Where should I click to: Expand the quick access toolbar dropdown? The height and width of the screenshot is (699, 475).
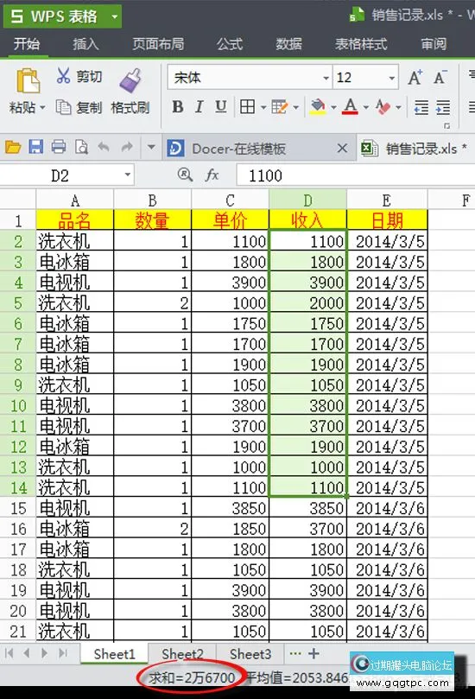pyautogui.click(x=151, y=147)
